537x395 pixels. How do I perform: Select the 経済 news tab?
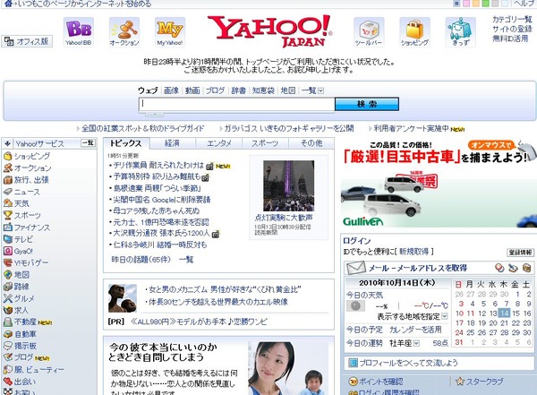click(x=172, y=143)
